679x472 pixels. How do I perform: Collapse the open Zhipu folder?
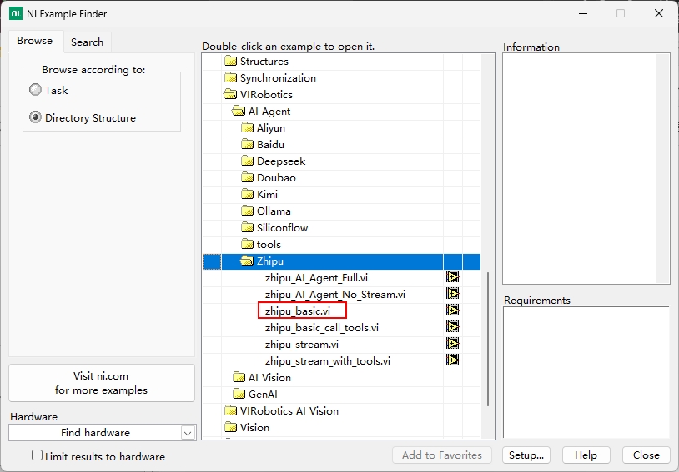(247, 261)
